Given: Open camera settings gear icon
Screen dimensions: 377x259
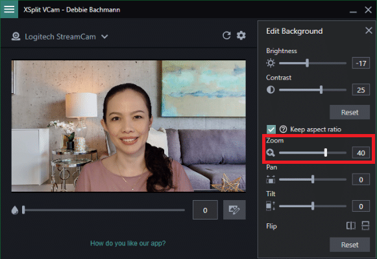Looking at the screenshot, I should pos(241,36).
